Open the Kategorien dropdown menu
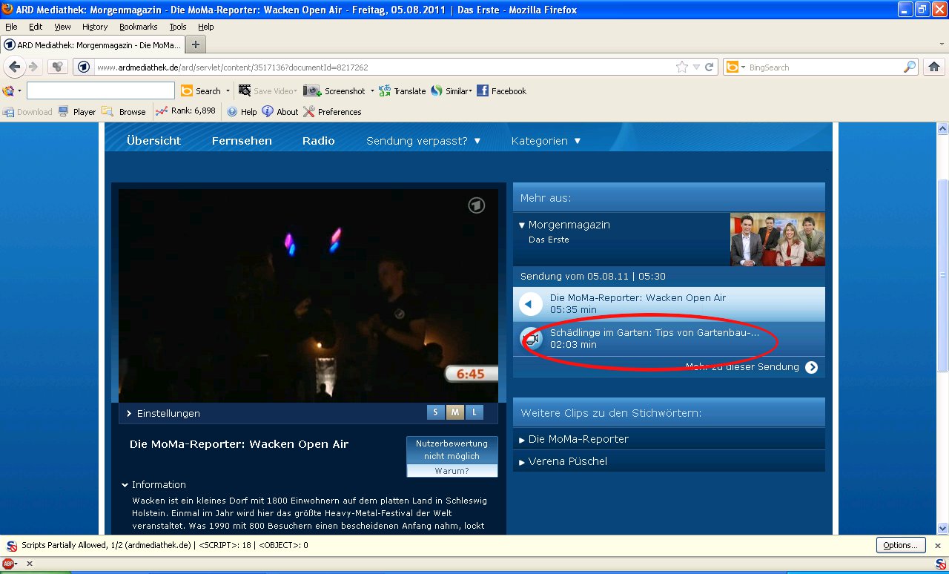The width and height of the screenshot is (949, 574). [x=546, y=141]
